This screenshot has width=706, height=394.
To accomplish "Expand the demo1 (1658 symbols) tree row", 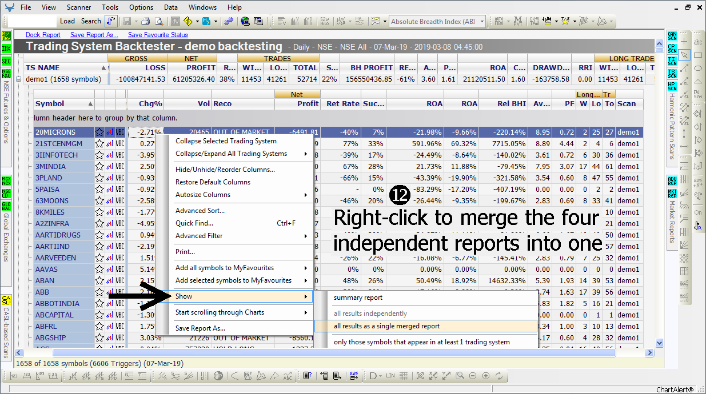I will click(19, 79).
